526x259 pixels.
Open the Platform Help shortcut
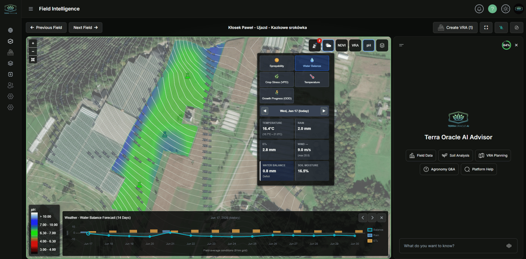tap(479, 169)
